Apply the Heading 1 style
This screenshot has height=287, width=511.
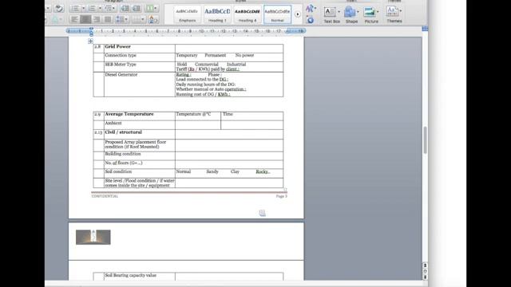(x=217, y=14)
